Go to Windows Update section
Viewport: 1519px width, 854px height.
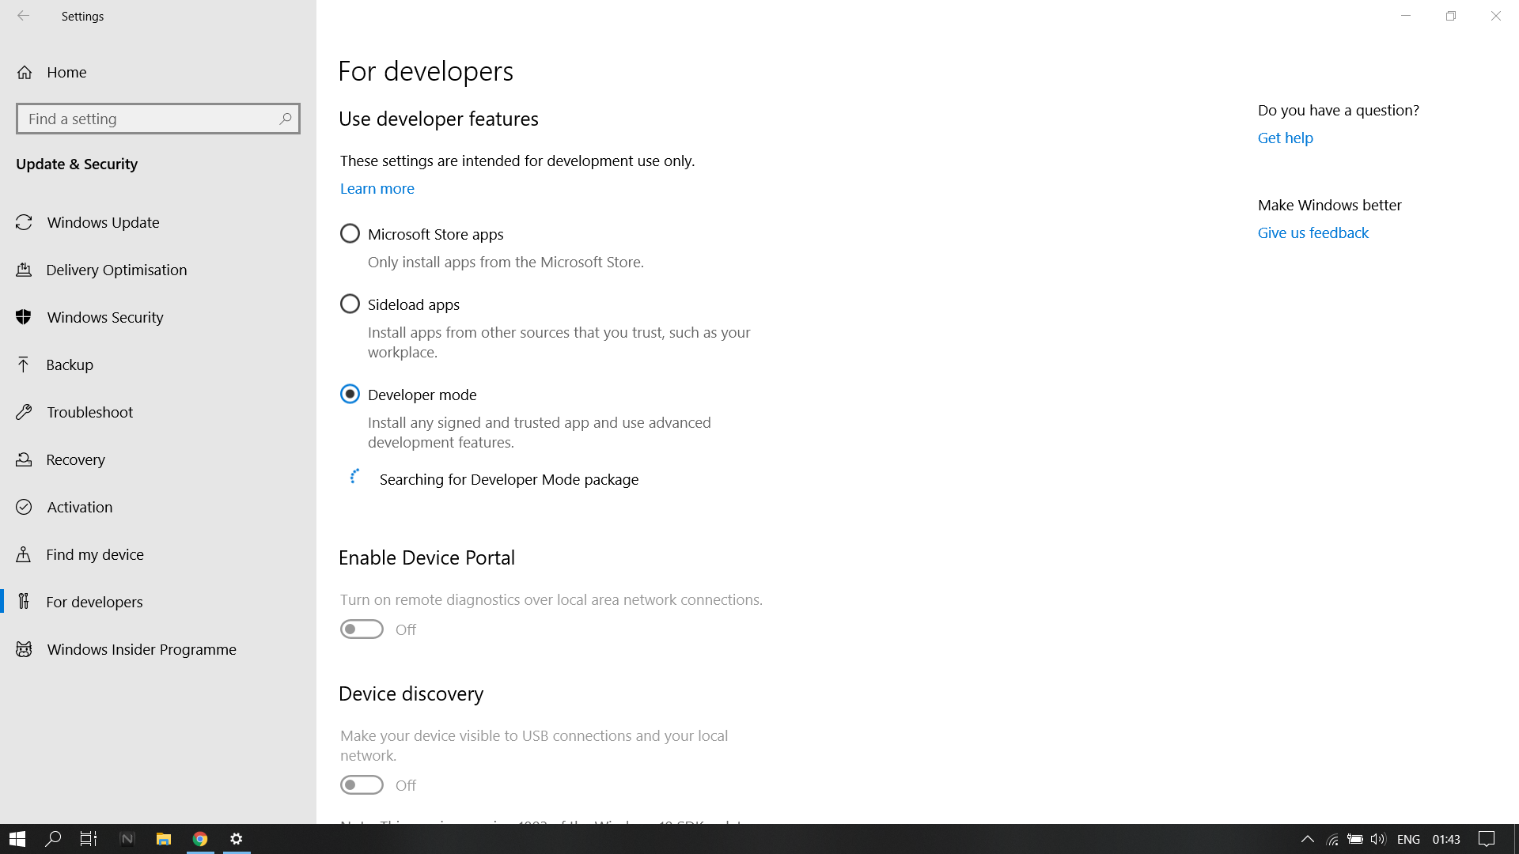[158, 222]
